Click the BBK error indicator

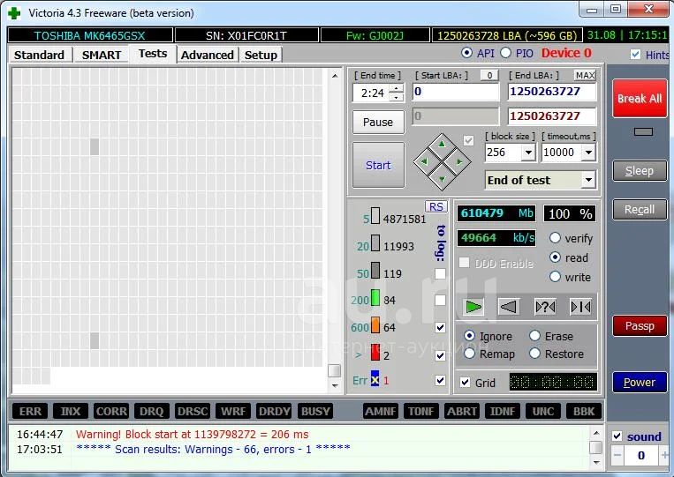click(x=584, y=412)
